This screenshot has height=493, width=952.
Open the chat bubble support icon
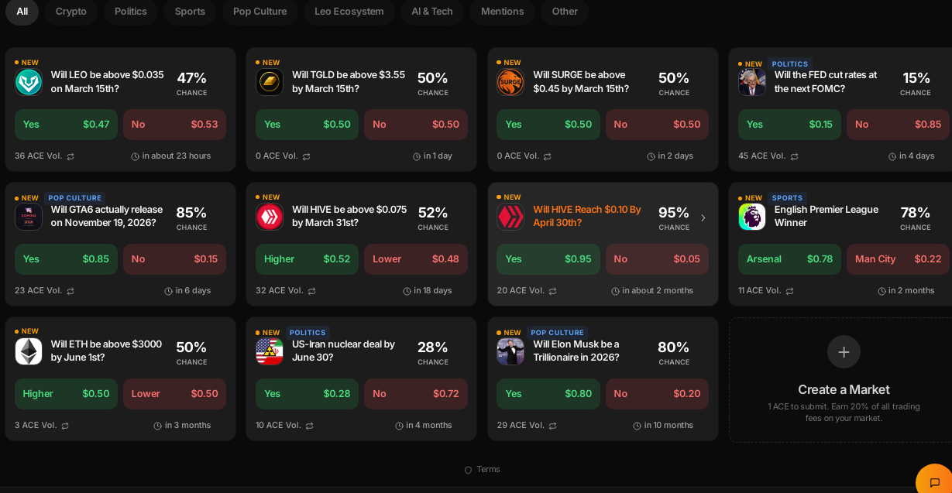934,482
